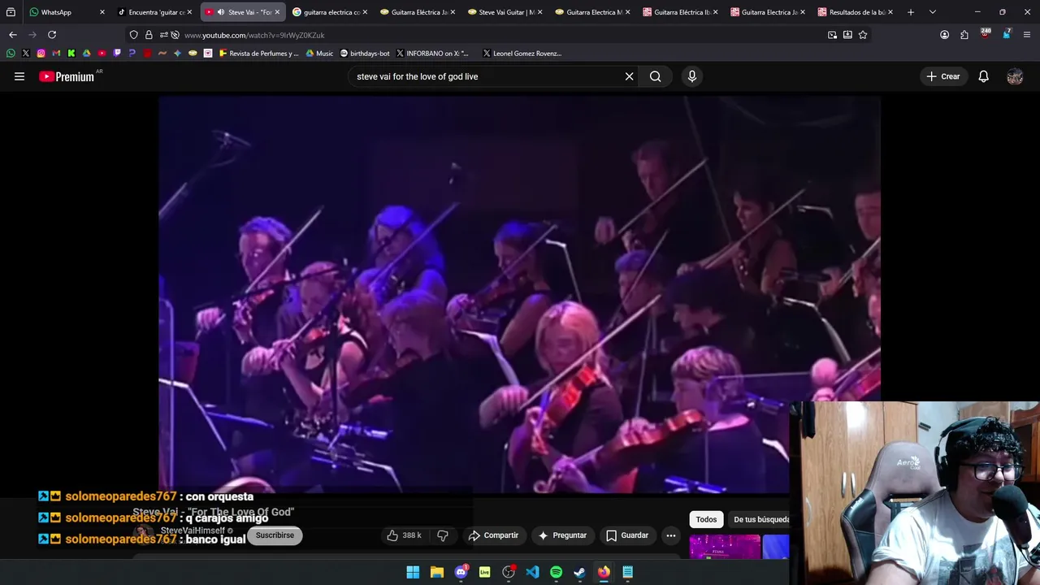Dislike the Steve Vai video
Image resolution: width=1040 pixels, height=585 pixels.
coord(443,535)
